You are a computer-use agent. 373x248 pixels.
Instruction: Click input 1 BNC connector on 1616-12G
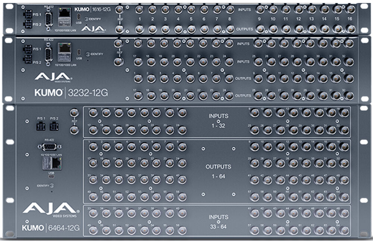pyautogui.click(x=140, y=10)
